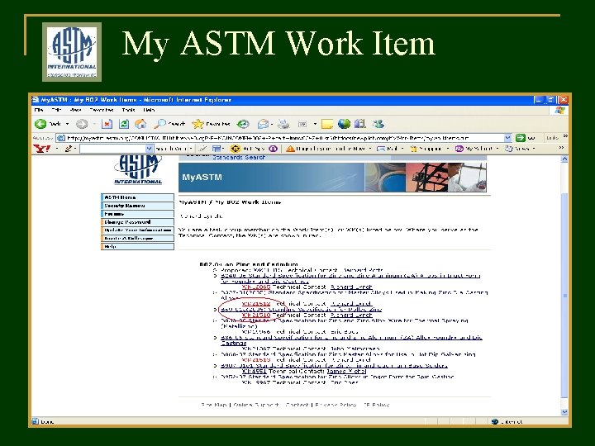Click the Yahoo toolbar Shopping bag icon
Screen dimensions: 595x446
(413, 149)
